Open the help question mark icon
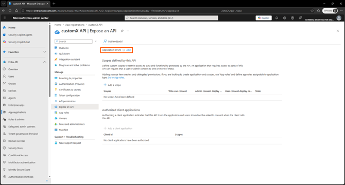The image size is (345, 185). pyautogui.click(x=292, y=18)
